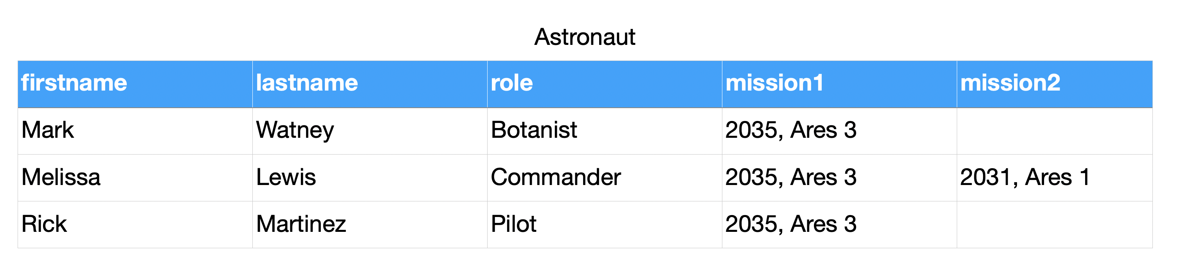1181x274 pixels.
Task: Select the lastname column header
Action: pyautogui.click(x=307, y=83)
